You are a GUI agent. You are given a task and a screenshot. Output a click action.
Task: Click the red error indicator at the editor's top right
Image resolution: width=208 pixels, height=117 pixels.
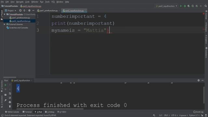click(x=203, y=14)
